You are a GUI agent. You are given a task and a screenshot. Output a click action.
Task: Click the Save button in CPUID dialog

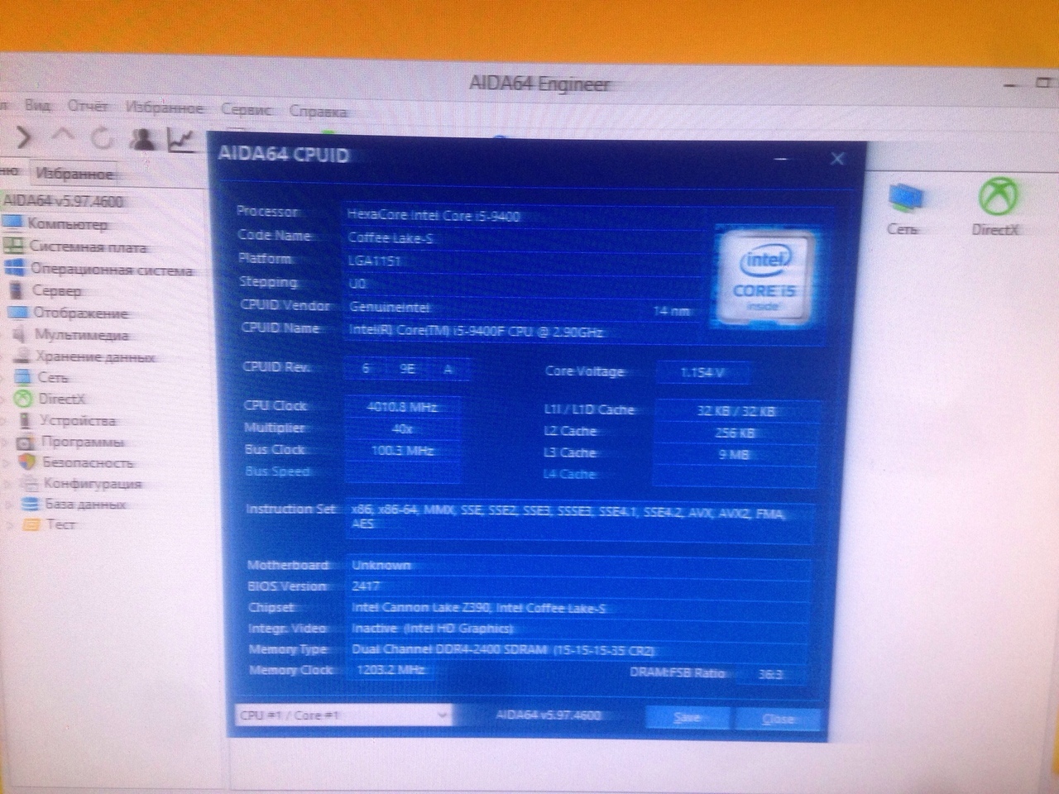click(x=688, y=717)
